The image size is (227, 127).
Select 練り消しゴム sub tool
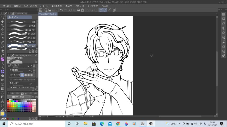point(22,30)
